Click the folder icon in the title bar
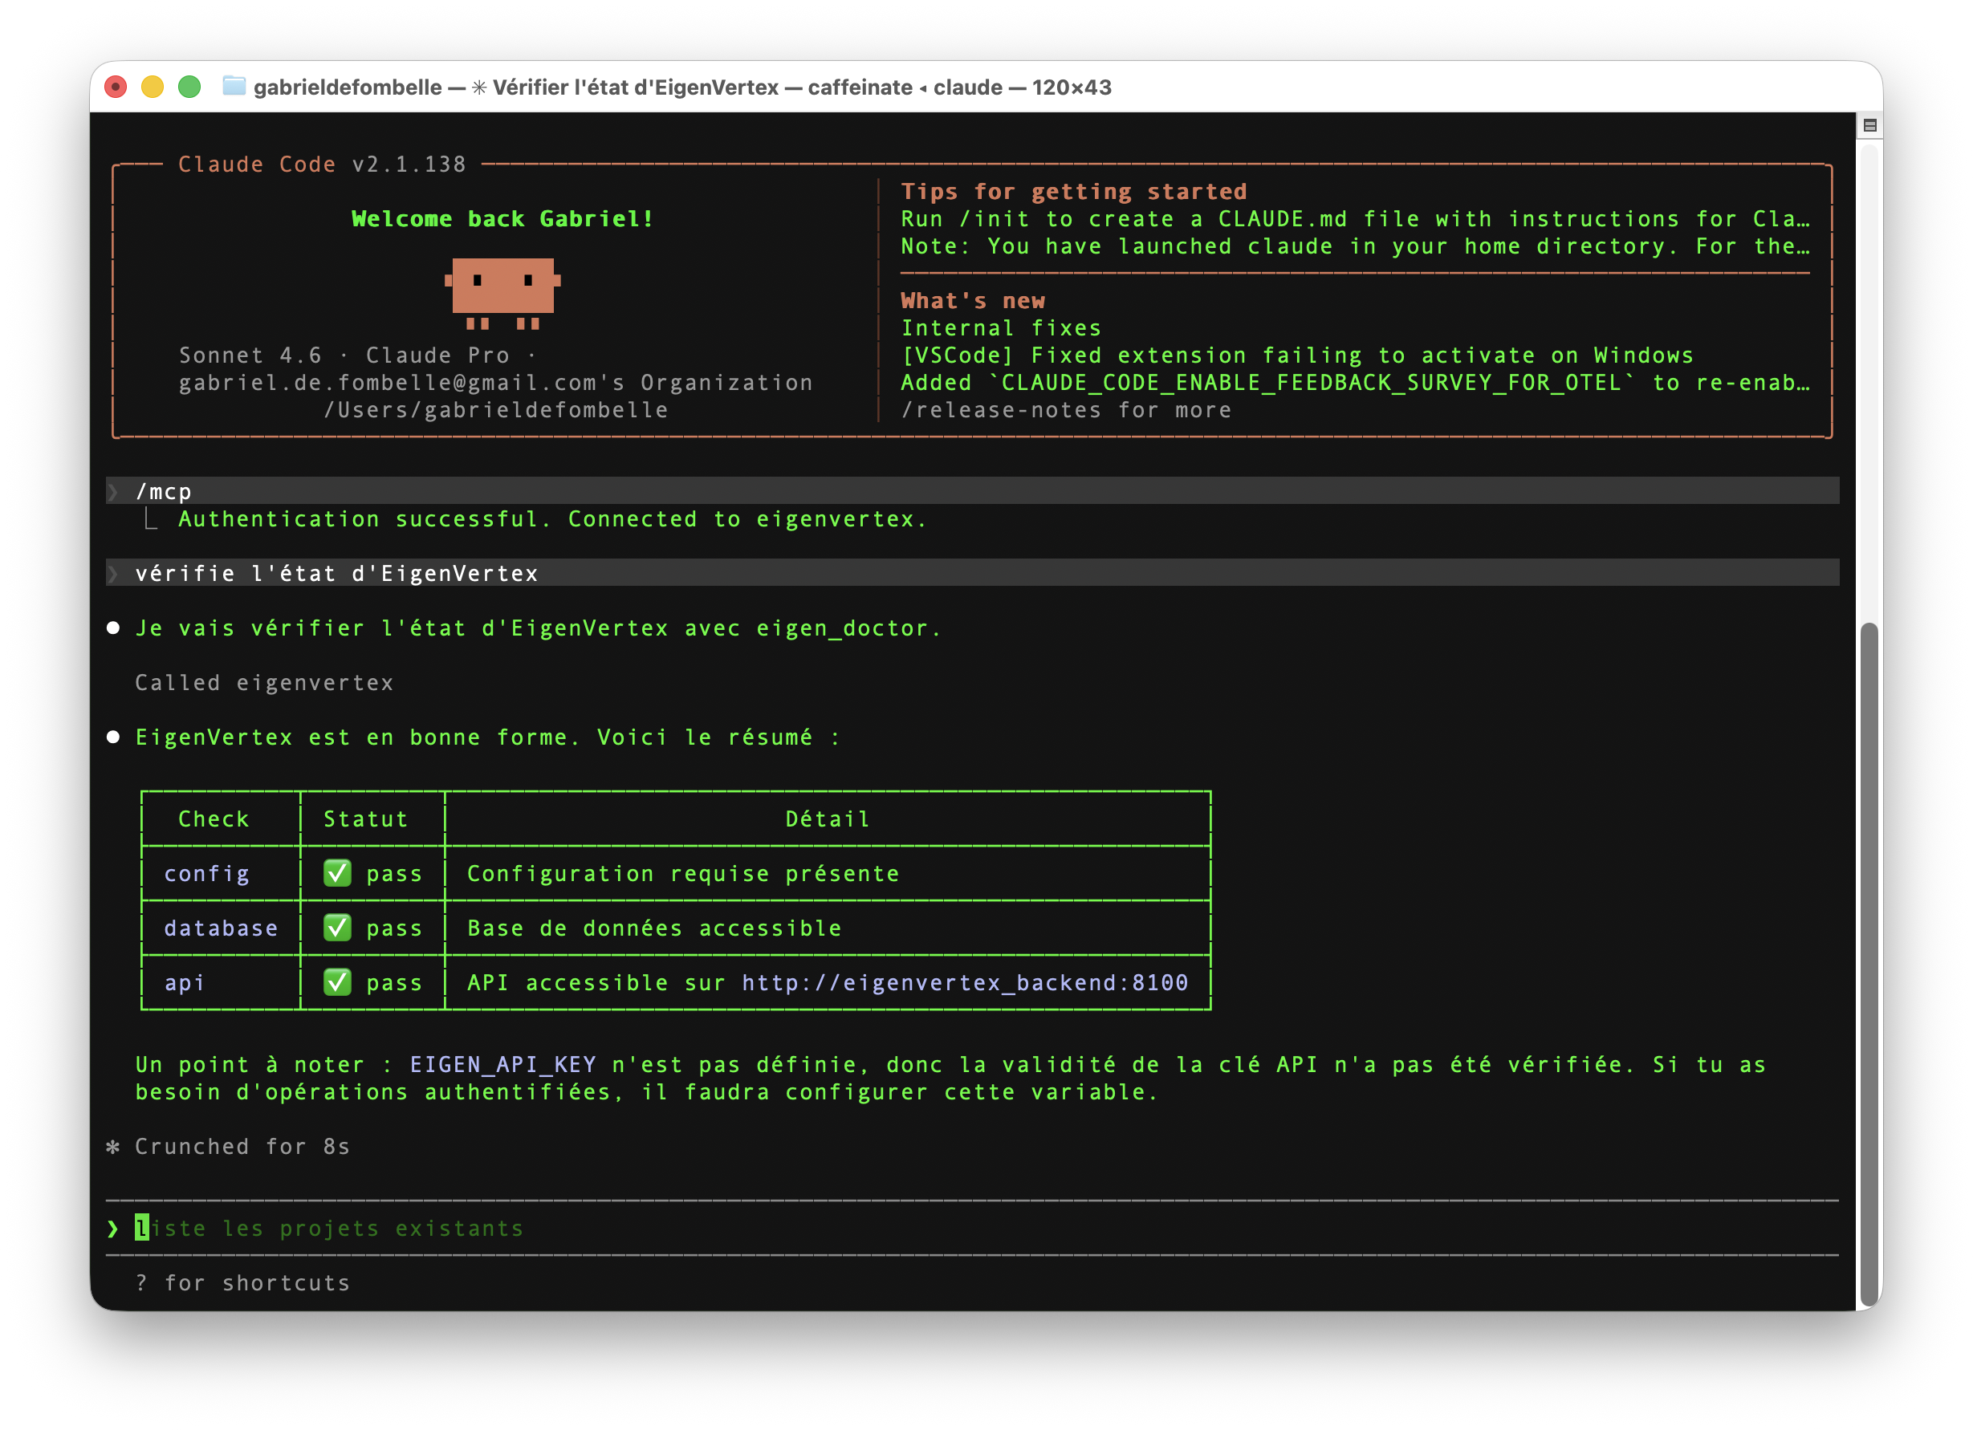The image size is (1973, 1430). click(233, 86)
